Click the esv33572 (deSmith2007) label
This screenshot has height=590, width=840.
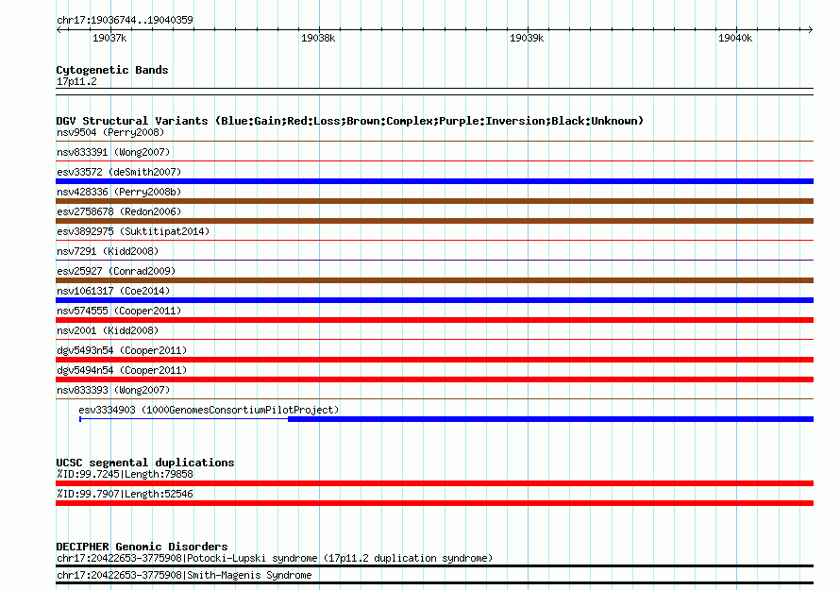(119, 172)
